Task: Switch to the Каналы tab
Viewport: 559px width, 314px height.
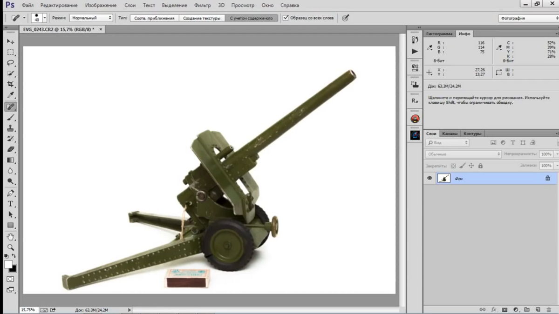Action: pyautogui.click(x=450, y=134)
